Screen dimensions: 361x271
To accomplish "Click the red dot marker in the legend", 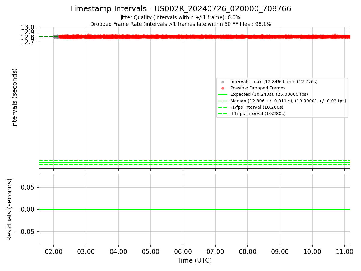I will click(x=223, y=88).
